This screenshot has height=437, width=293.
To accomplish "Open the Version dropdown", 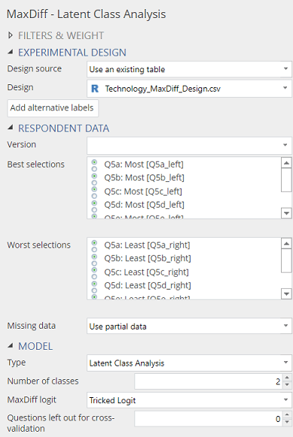I will (189, 145).
